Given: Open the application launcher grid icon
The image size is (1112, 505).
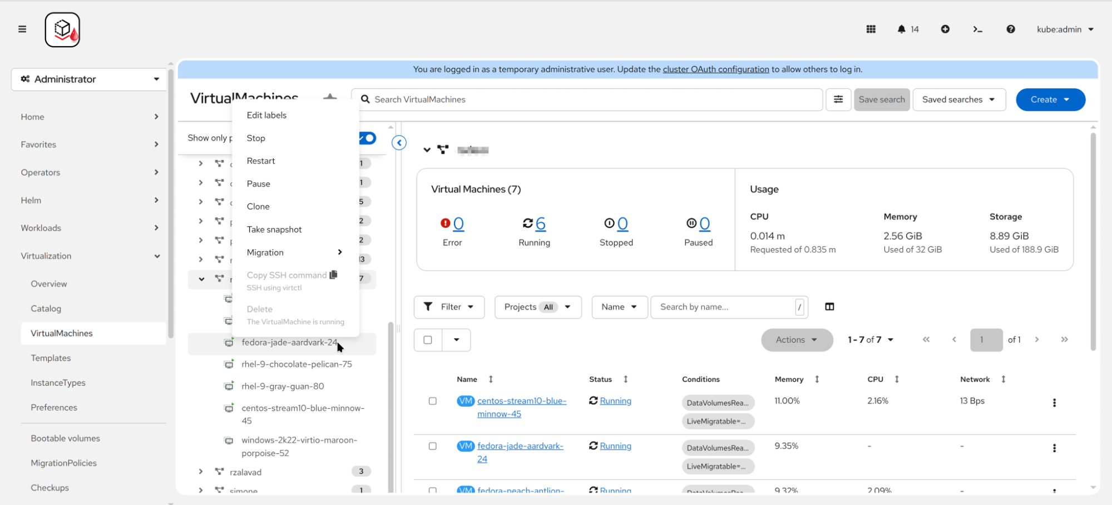Looking at the screenshot, I should tap(871, 29).
